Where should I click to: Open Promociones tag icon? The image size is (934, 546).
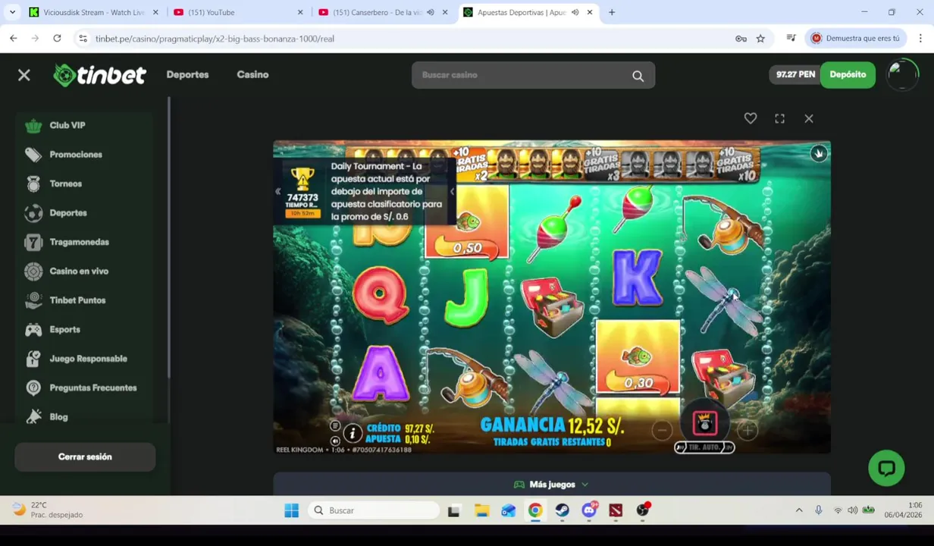[33, 155]
